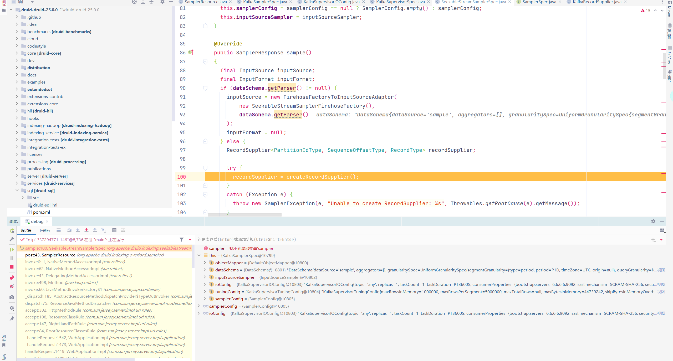Go to next highlighted error arrow
Image resolution: width=673 pixels, height=361 pixels.
[662, 11]
